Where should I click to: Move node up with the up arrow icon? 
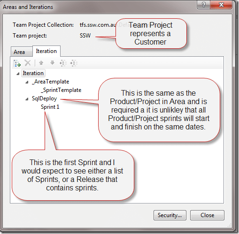click(41, 63)
